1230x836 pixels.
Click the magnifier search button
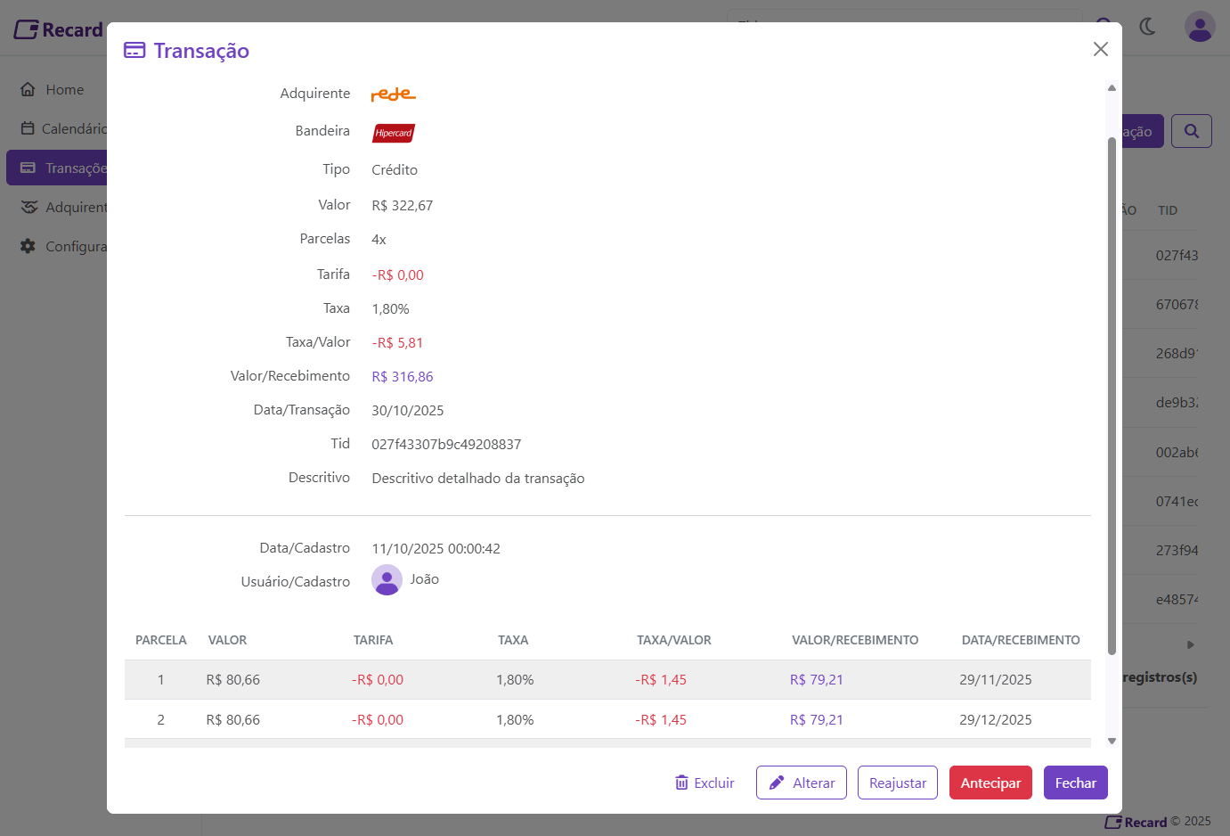pos(1191,131)
